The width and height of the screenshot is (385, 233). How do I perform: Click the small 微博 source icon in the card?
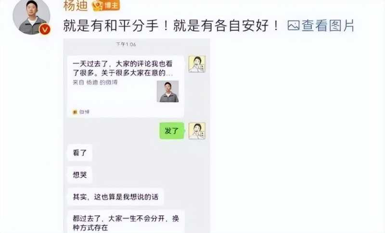pyautogui.click(x=75, y=112)
